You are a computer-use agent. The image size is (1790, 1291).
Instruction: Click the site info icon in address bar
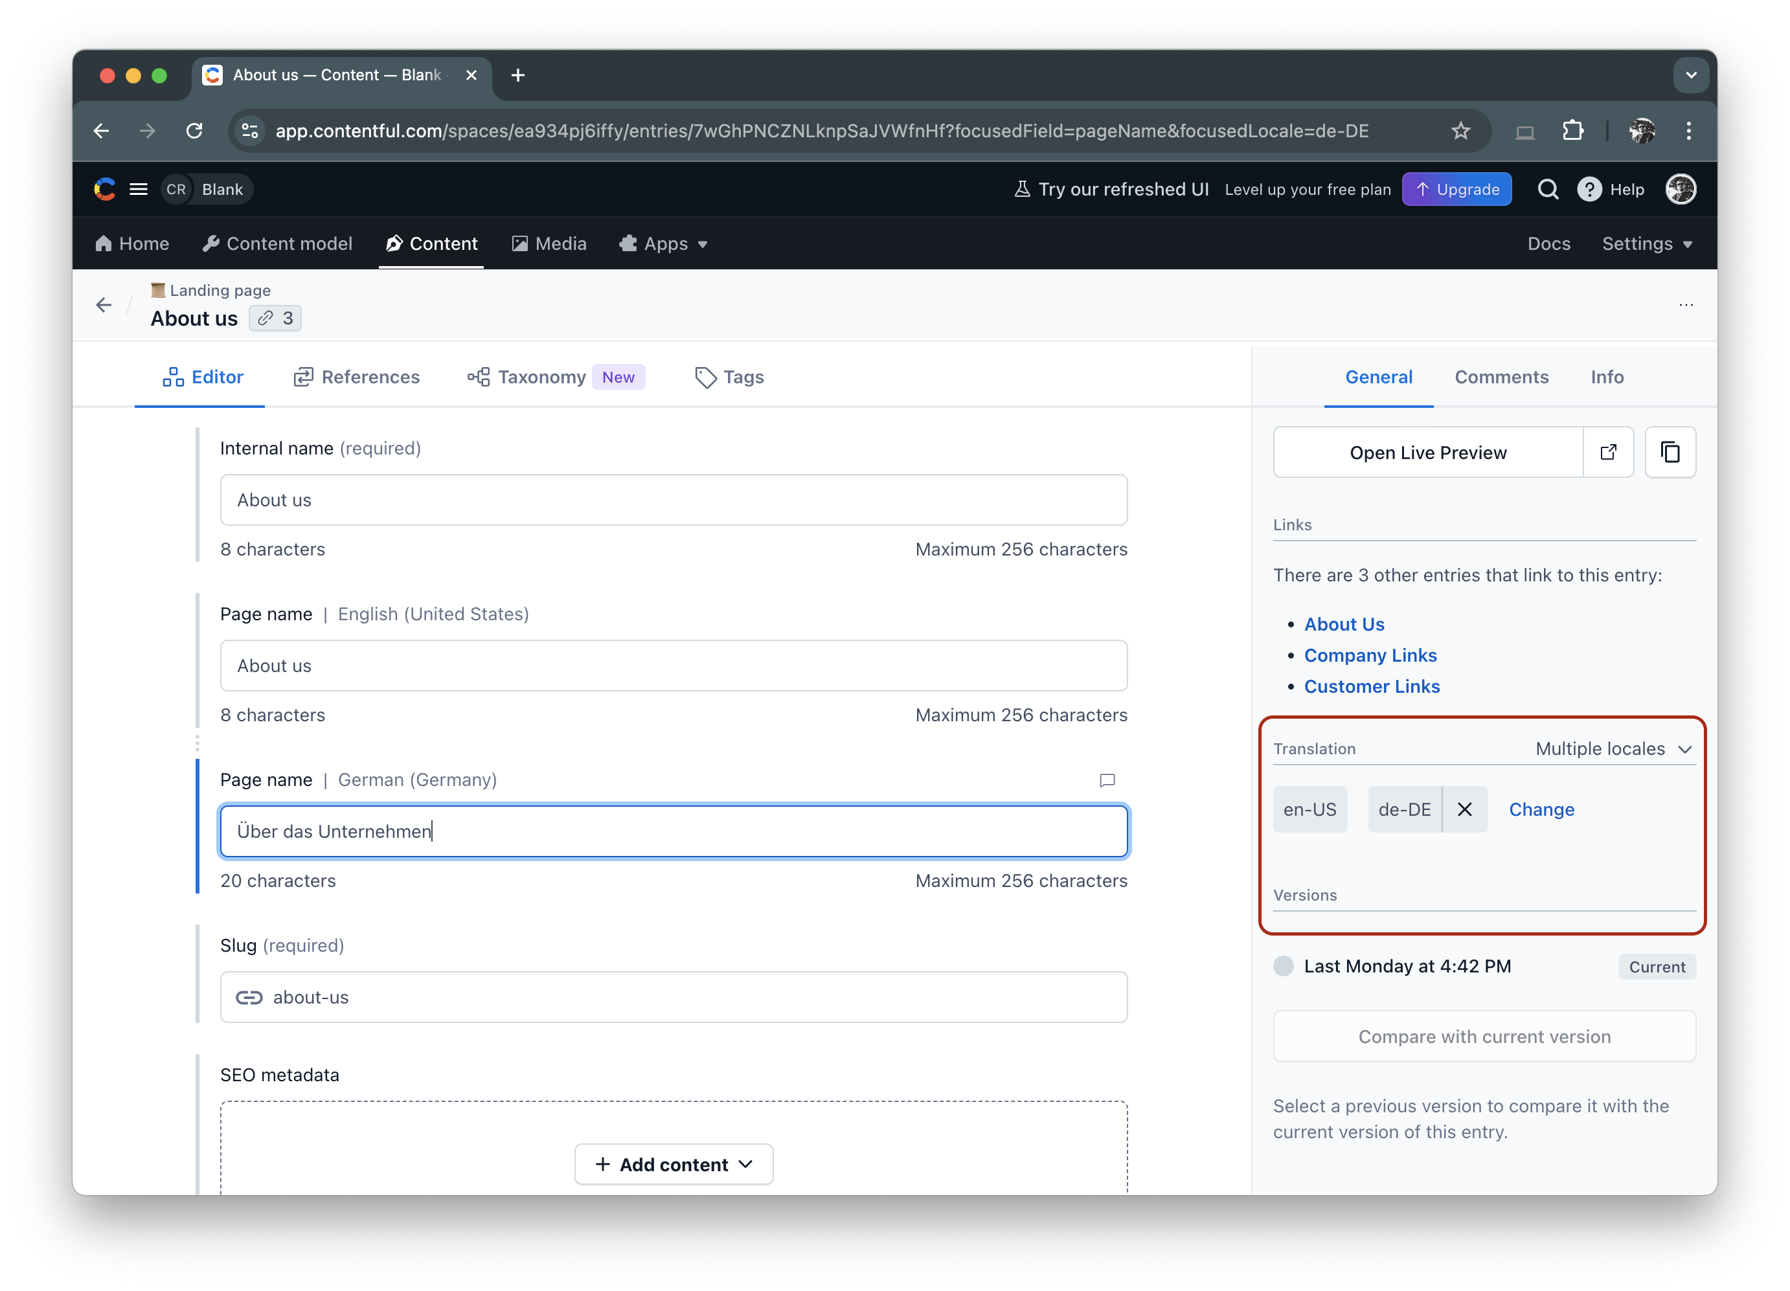tap(250, 130)
